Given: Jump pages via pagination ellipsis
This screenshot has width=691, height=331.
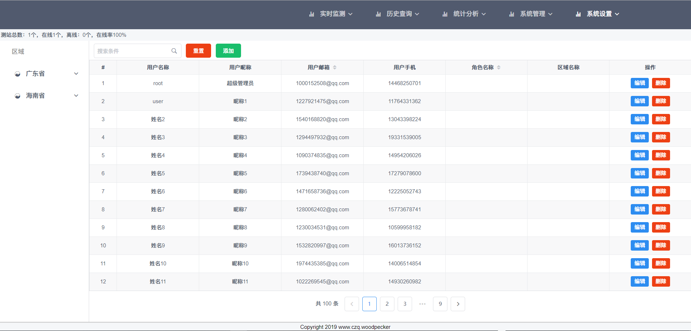Looking at the screenshot, I should pyautogui.click(x=423, y=304).
